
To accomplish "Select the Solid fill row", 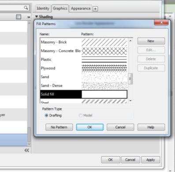I will (x=84, y=94).
